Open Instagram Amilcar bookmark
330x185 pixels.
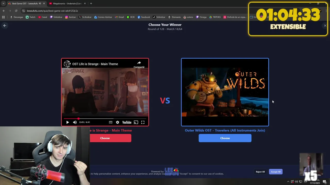tap(70, 17)
